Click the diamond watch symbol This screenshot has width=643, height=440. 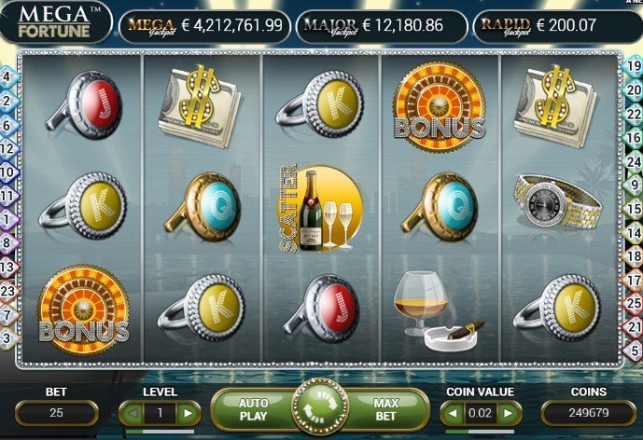[x=558, y=201]
